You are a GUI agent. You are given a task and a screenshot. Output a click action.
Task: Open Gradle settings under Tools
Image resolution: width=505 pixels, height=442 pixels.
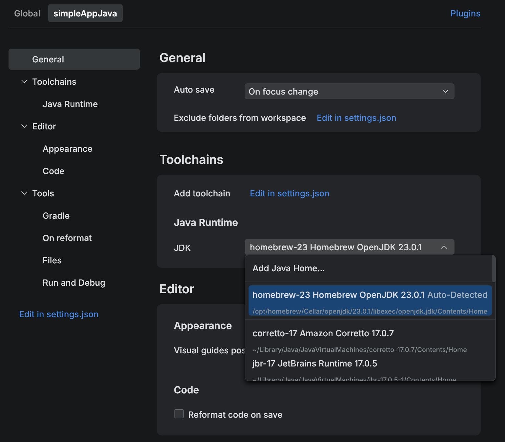click(x=56, y=215)
